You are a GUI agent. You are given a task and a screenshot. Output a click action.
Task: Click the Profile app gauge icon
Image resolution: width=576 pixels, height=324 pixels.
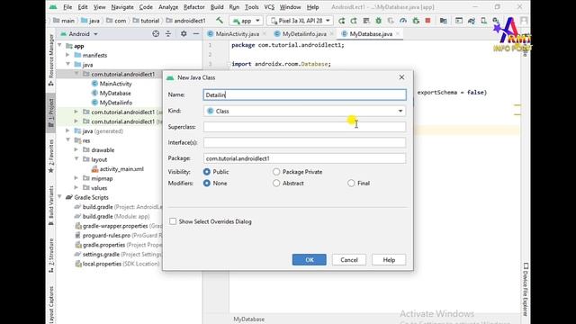[403, 21]
